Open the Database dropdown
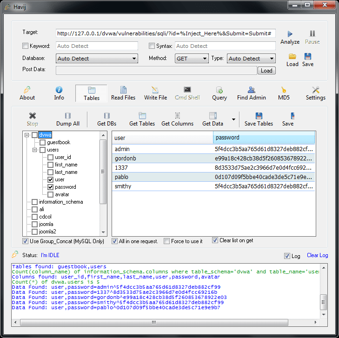 click(x=97, y=59)
